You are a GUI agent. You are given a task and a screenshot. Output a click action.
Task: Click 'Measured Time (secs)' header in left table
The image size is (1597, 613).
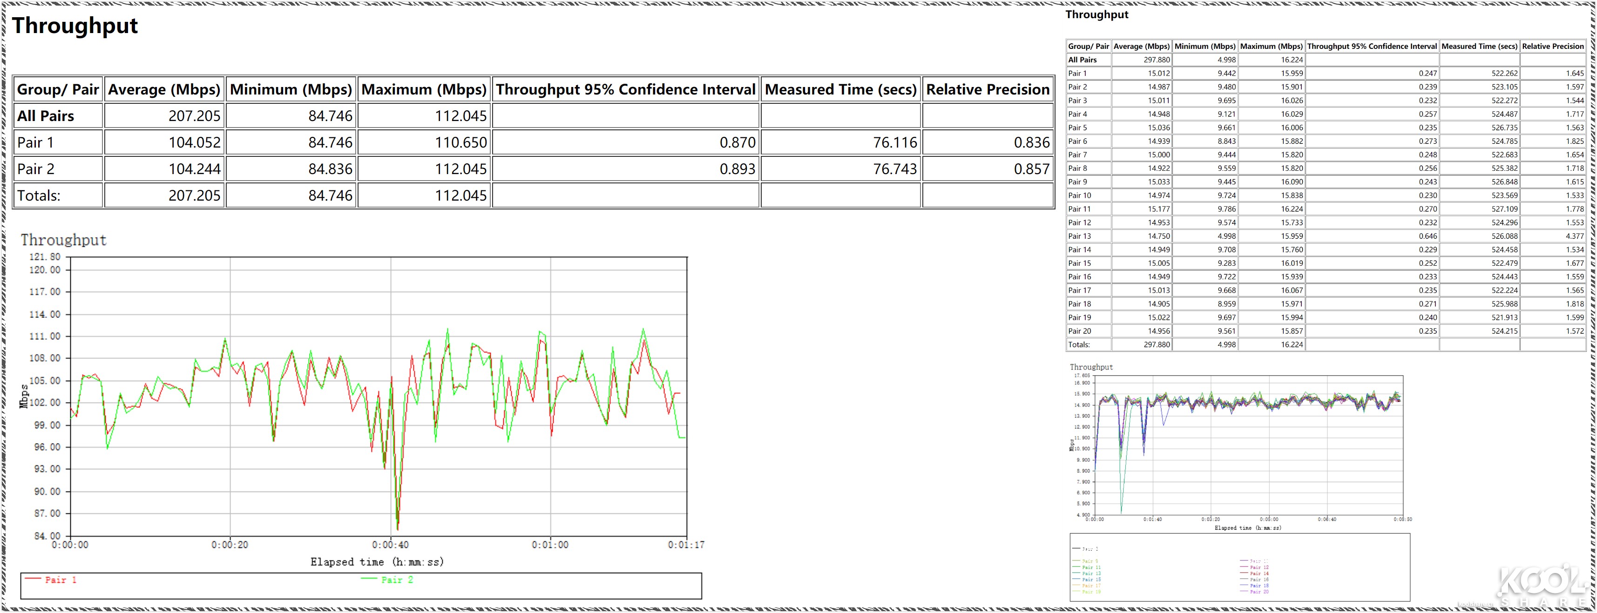point(840,89)
